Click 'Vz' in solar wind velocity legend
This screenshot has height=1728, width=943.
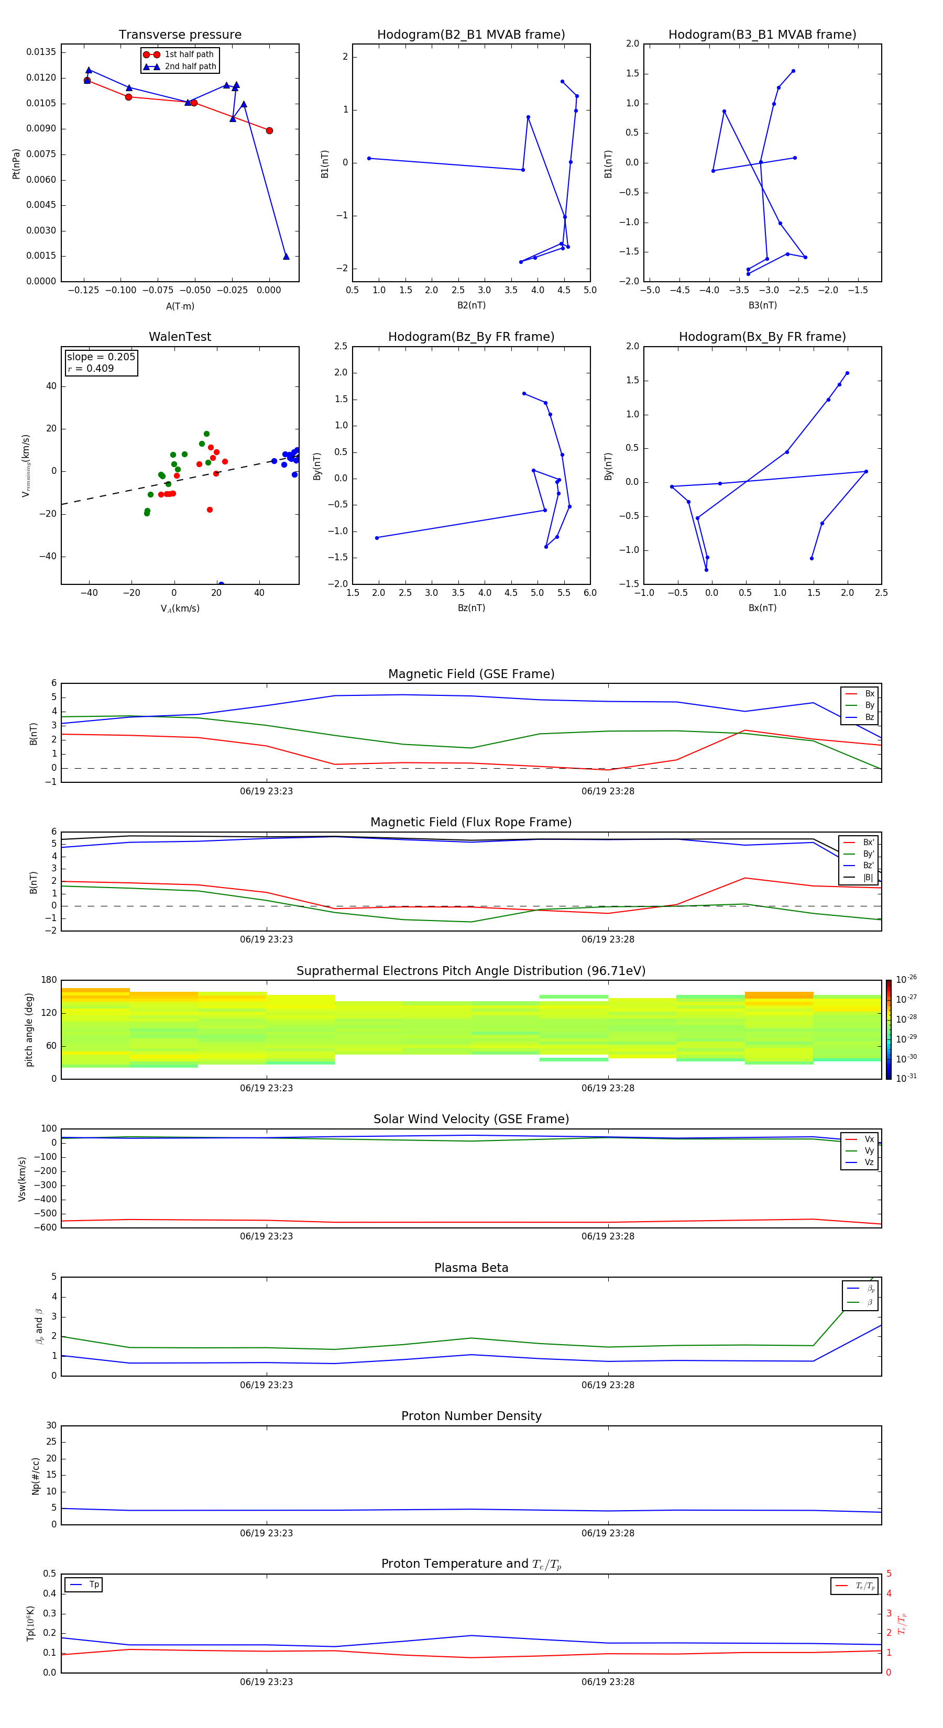(x=869, y=1163)
